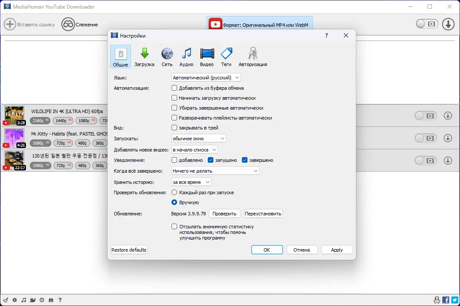Select 1440p quality for WILDLIFE video
The image size is (460, 306).
[63, 120]
